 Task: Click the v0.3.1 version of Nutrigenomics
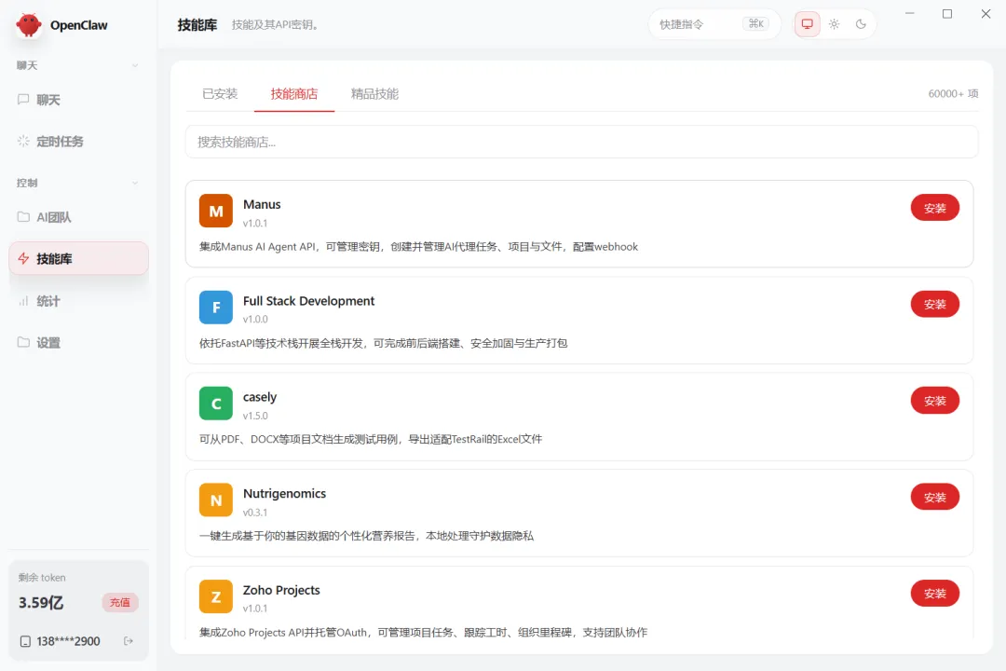coord(255,513)
